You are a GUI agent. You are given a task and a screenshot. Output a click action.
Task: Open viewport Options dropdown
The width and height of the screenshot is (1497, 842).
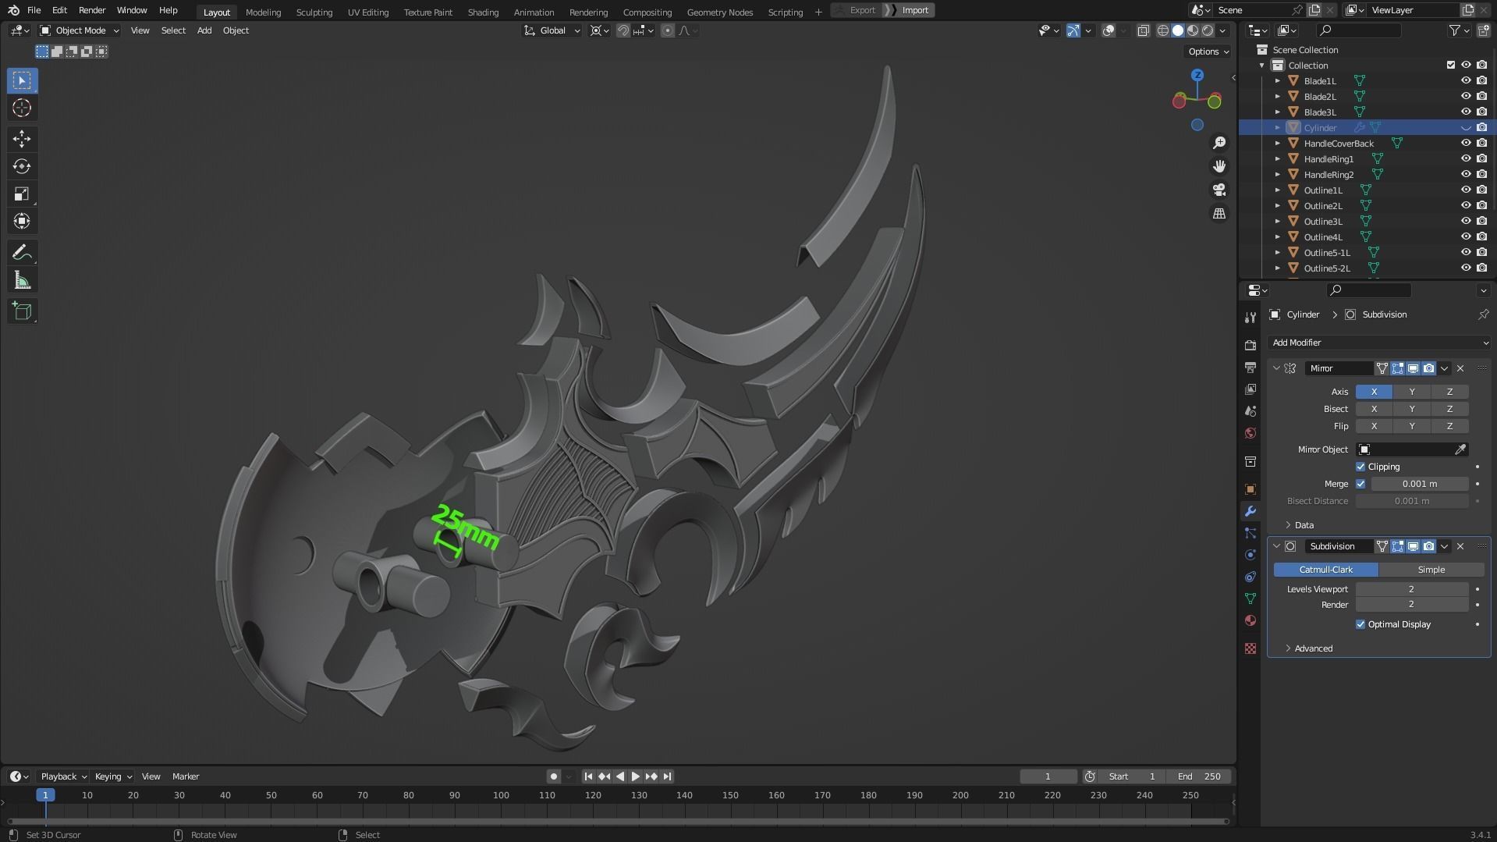click(x=1208, y=52)
